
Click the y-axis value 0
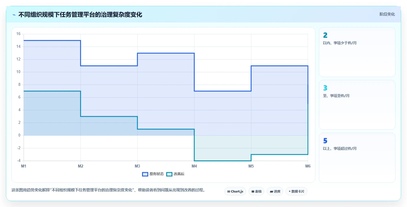point(19,135)
